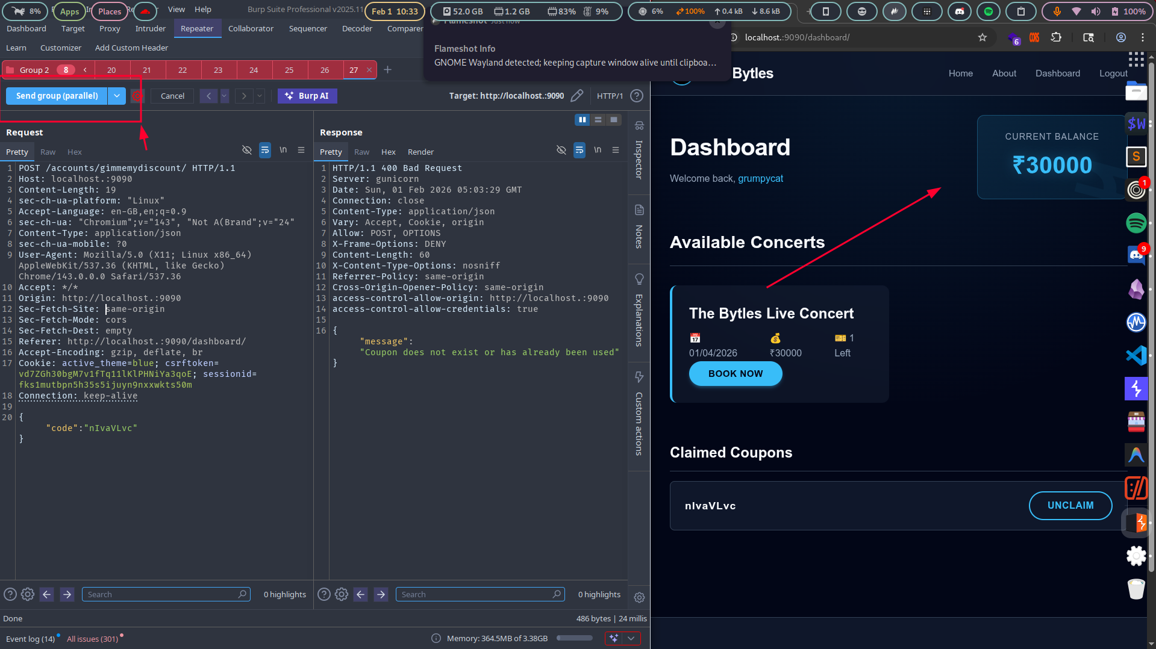This screenshot has height=649, width=1156.
Task: Open request search settings gear
Action: 28,594
